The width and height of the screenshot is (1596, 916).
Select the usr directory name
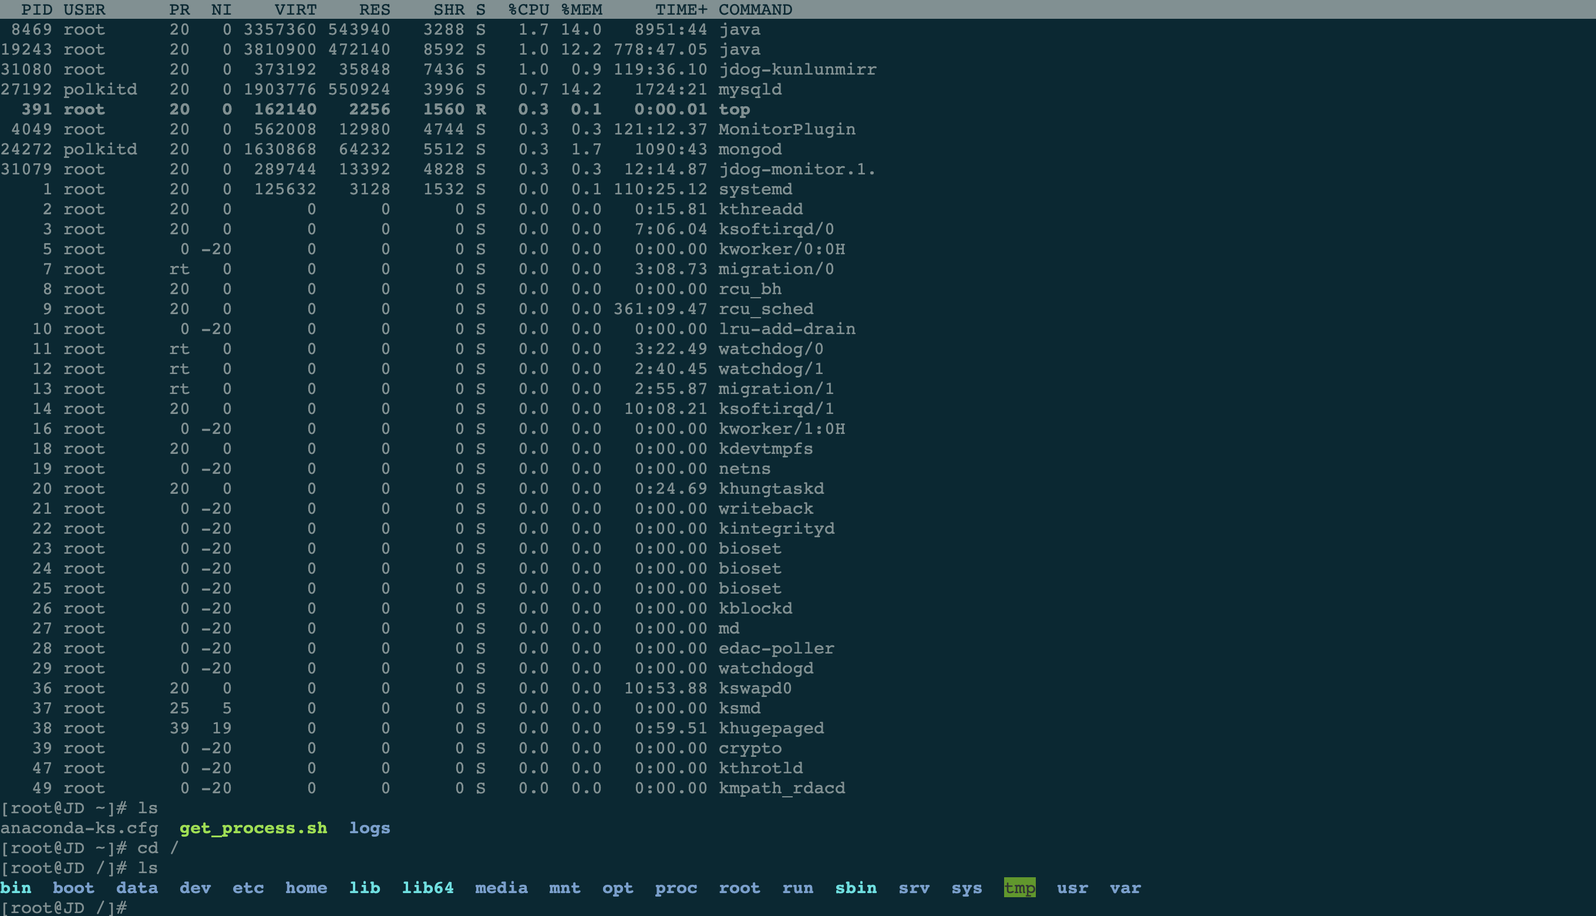point(1072,888)
